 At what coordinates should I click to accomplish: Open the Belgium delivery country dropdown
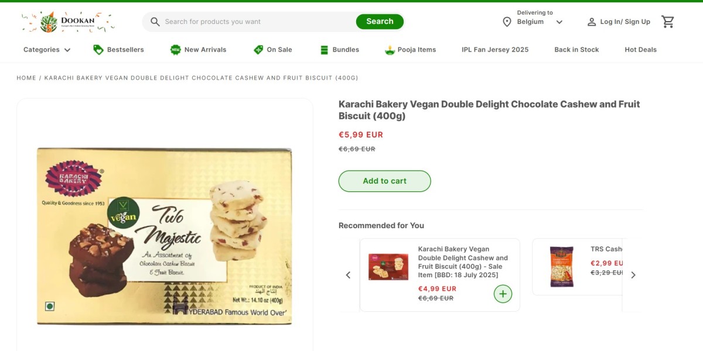(559, 22)
